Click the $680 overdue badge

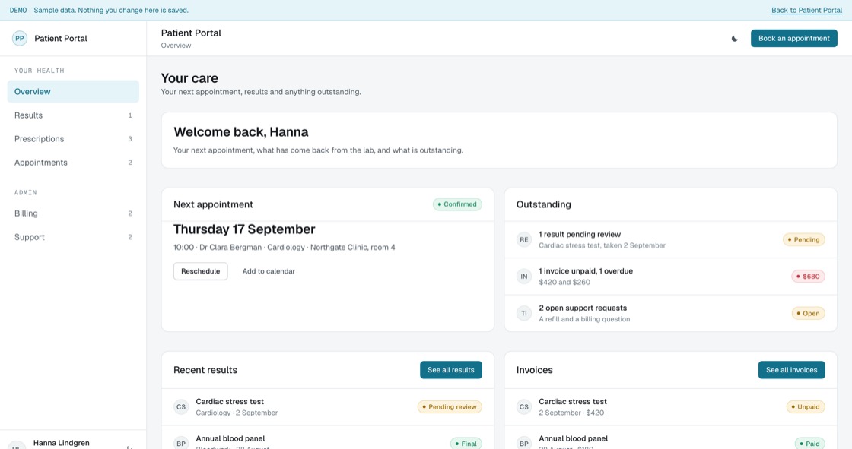tap(808, 277)
